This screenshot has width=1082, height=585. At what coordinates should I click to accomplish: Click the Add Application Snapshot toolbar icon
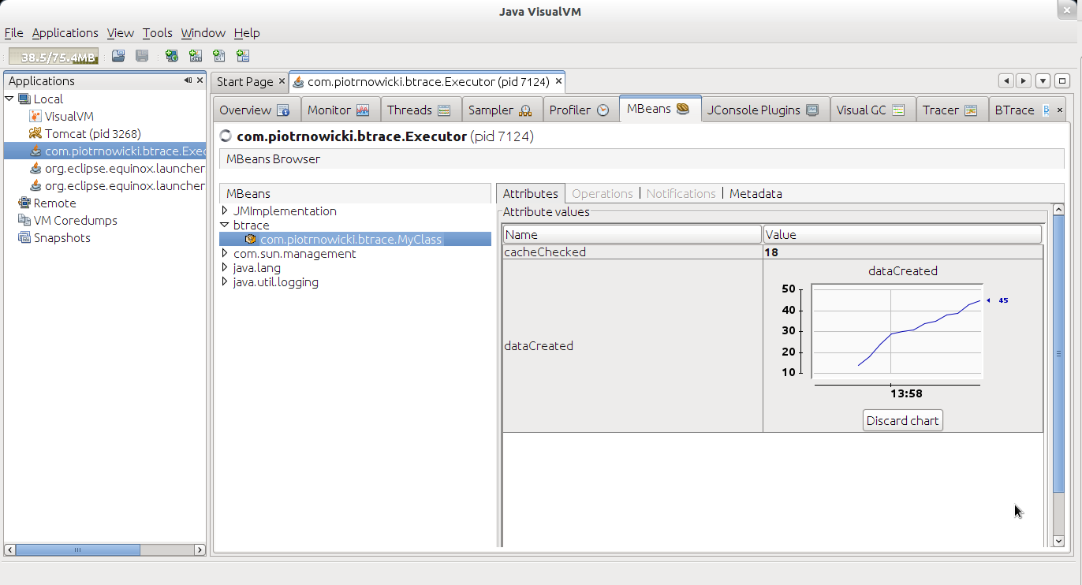(x=243, y=56)
